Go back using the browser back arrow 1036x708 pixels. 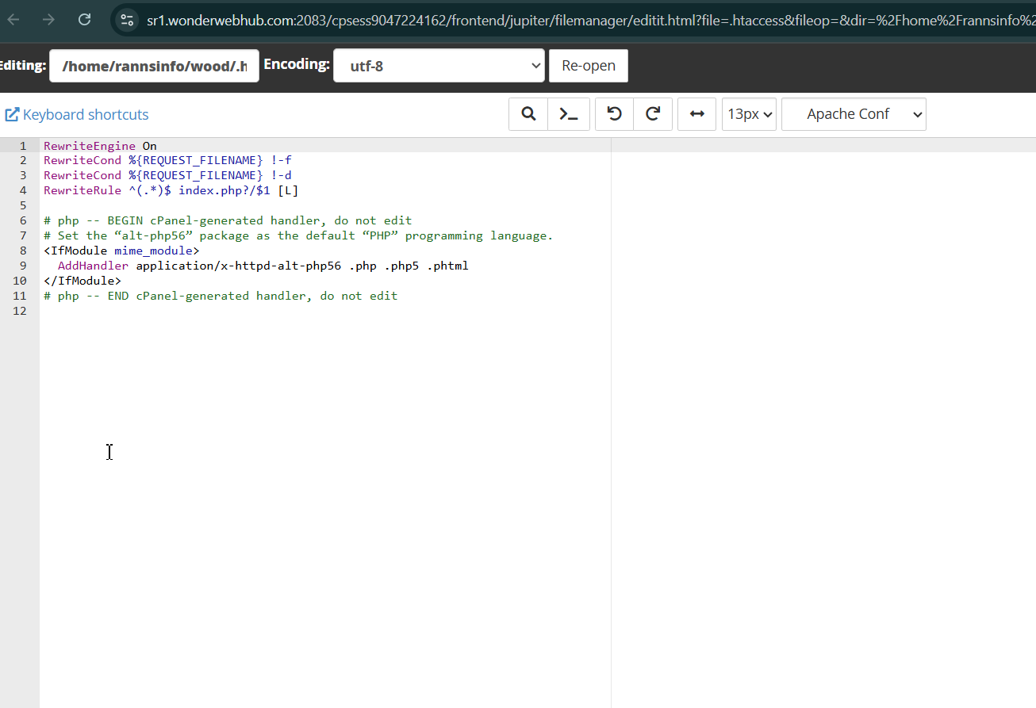[x=13, y=20]
